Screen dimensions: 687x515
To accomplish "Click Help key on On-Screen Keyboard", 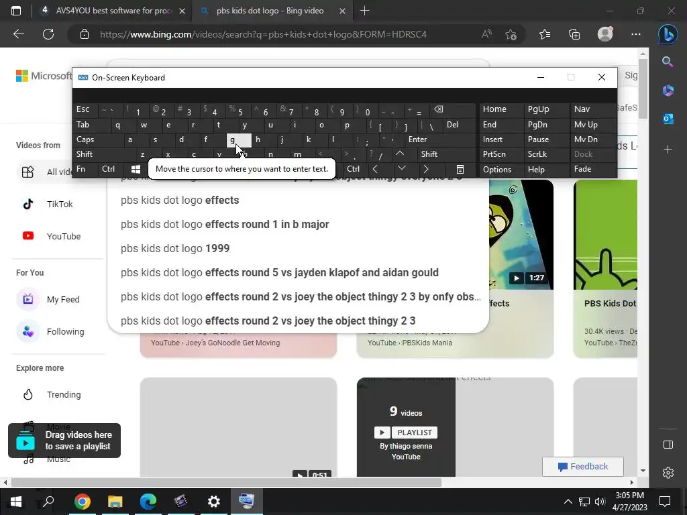I will [x=546, y=170].
